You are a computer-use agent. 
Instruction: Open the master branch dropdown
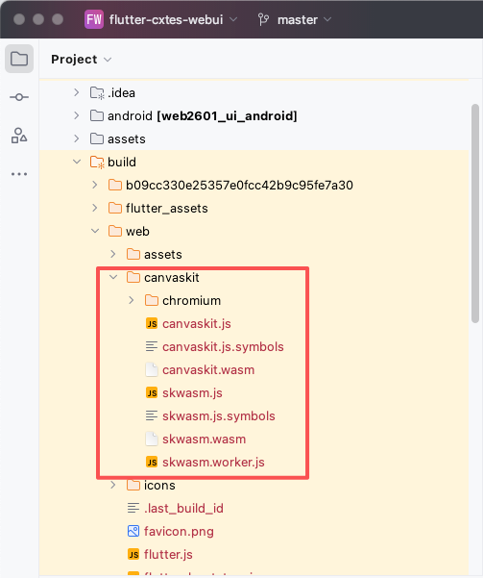tap(304, 19)
